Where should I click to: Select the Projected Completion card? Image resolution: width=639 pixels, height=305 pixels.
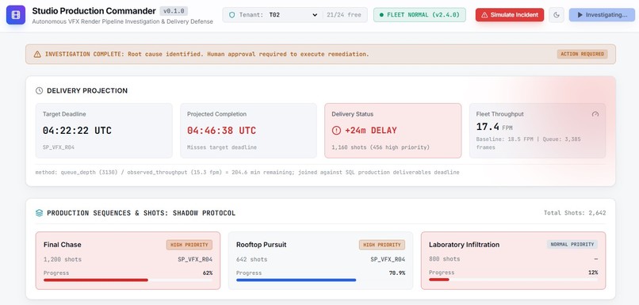pyautogui.click(x=248, y=130)
